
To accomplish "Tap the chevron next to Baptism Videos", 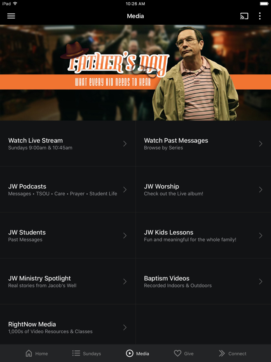I will pyautogui.click(x=261, y=281).
